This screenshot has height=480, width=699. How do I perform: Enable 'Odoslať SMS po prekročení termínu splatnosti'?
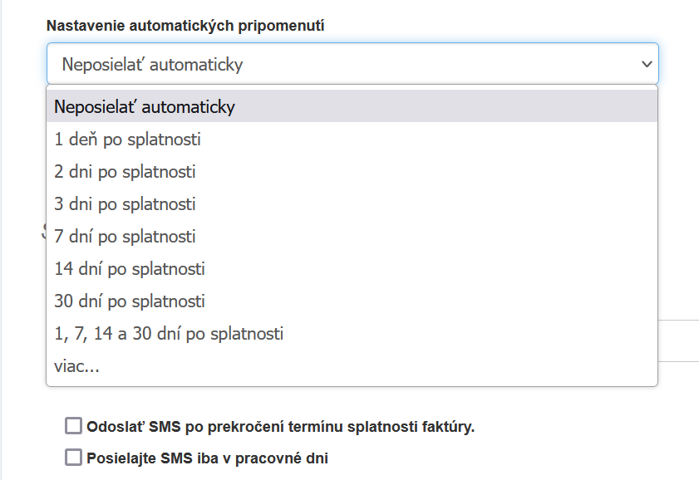[73, 427]
